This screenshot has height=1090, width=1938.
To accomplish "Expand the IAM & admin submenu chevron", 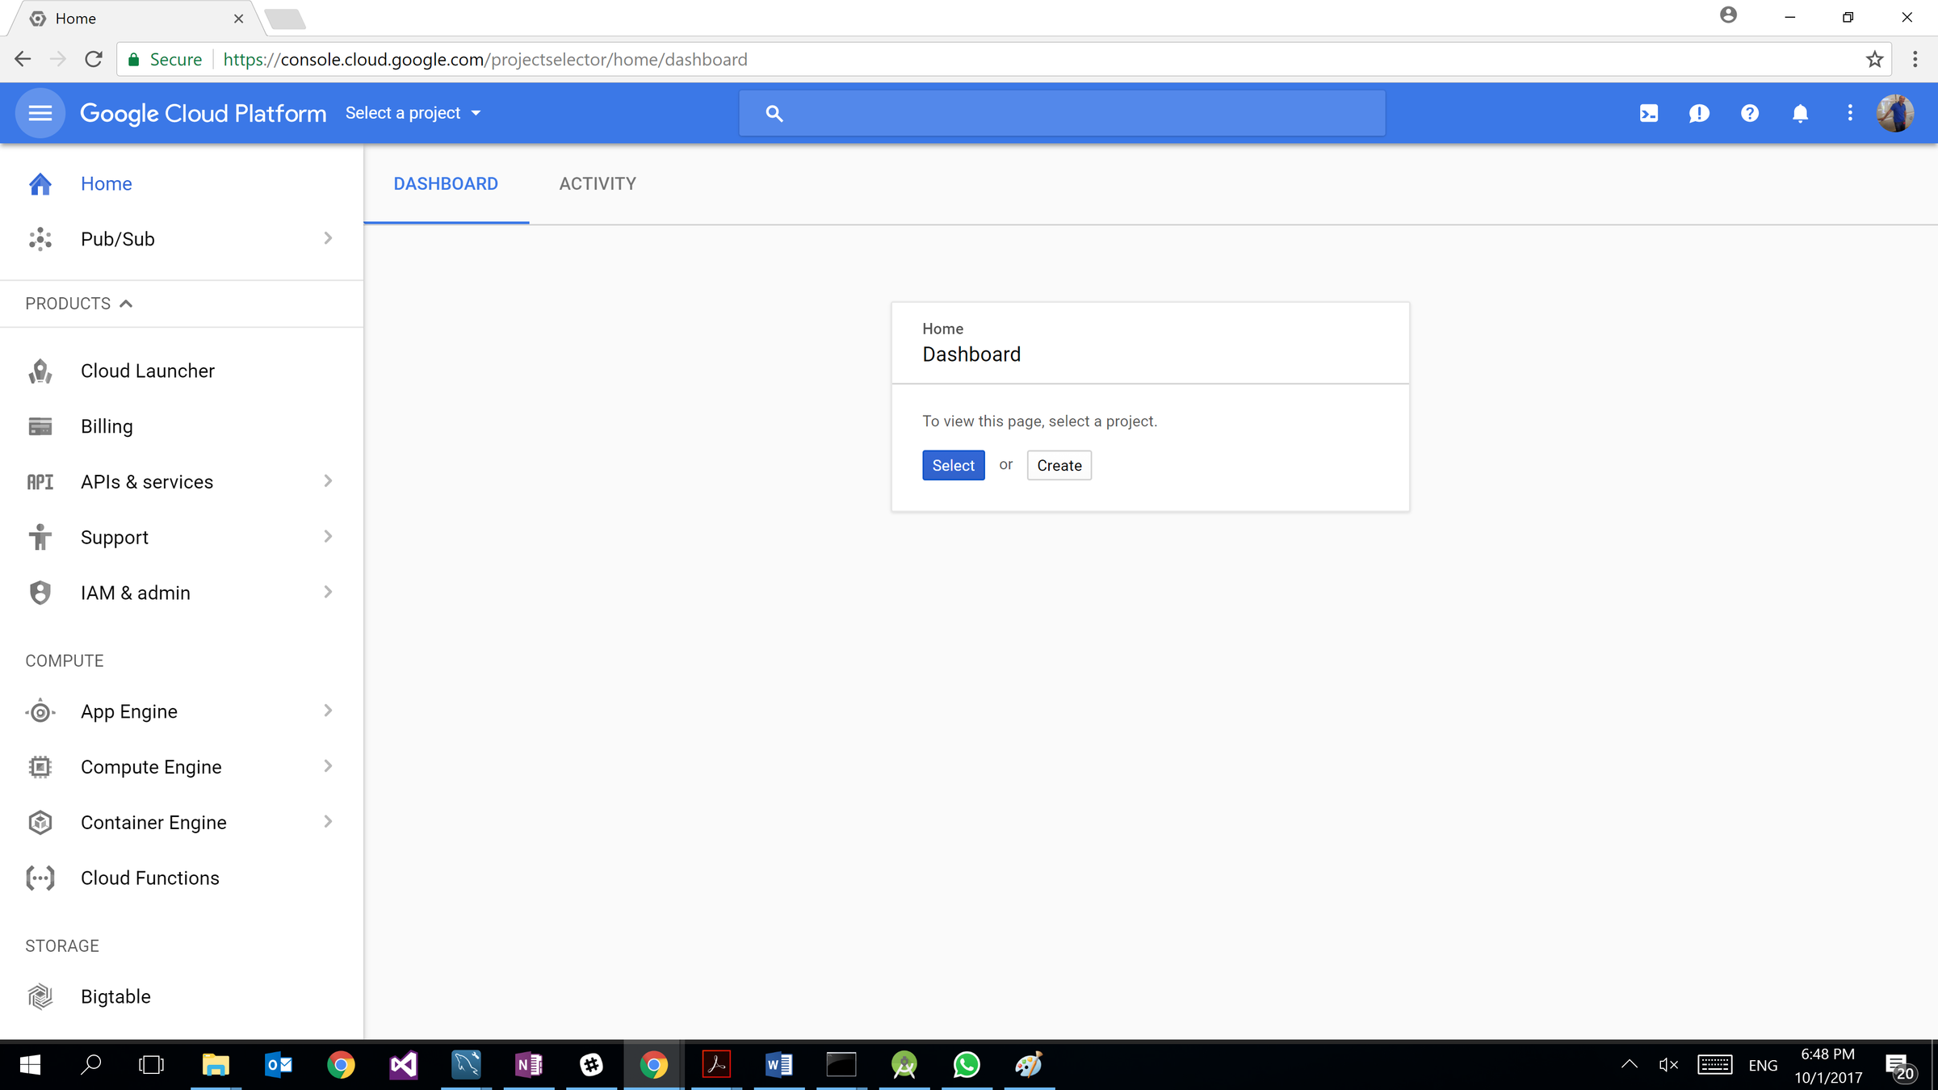I will pyautogui.click(x=328, y=592).
